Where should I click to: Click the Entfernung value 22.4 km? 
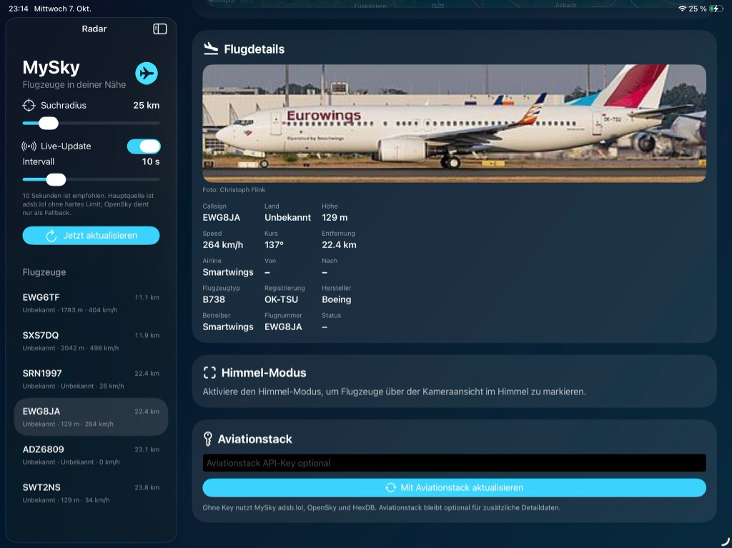click(x=339, y=244)
